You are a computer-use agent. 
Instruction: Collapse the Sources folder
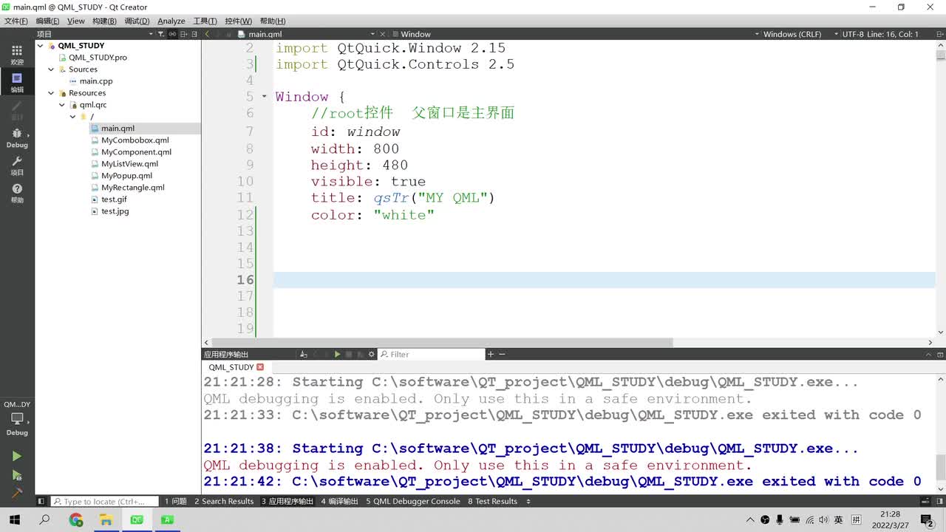tap(51, 69)
